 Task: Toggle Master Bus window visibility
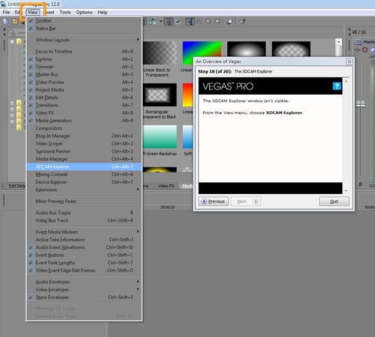(x=83, y=74)
